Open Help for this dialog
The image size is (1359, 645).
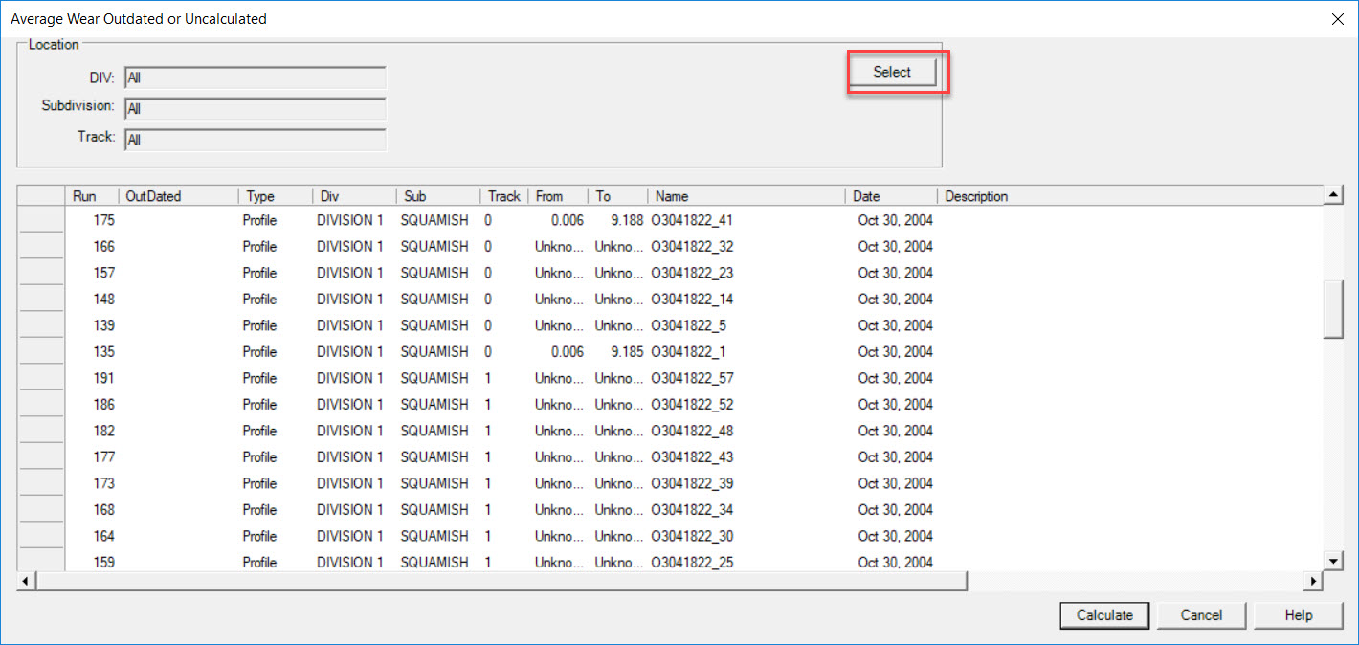coord(1298,615)
